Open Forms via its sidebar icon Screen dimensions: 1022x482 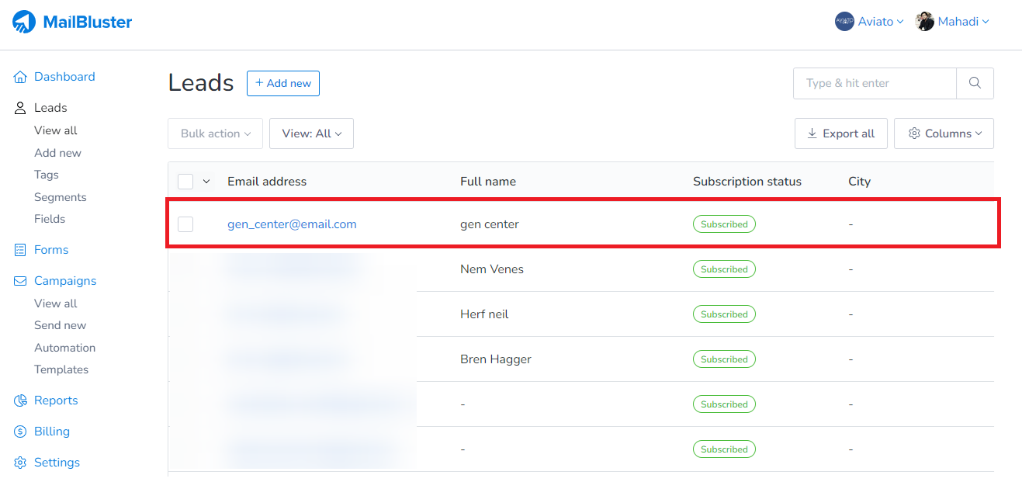19,249
